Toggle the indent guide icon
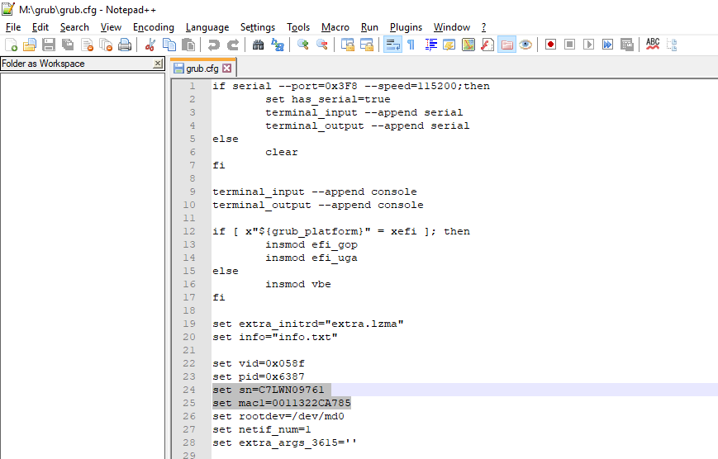The image size is (718, 459). point(430,45)
